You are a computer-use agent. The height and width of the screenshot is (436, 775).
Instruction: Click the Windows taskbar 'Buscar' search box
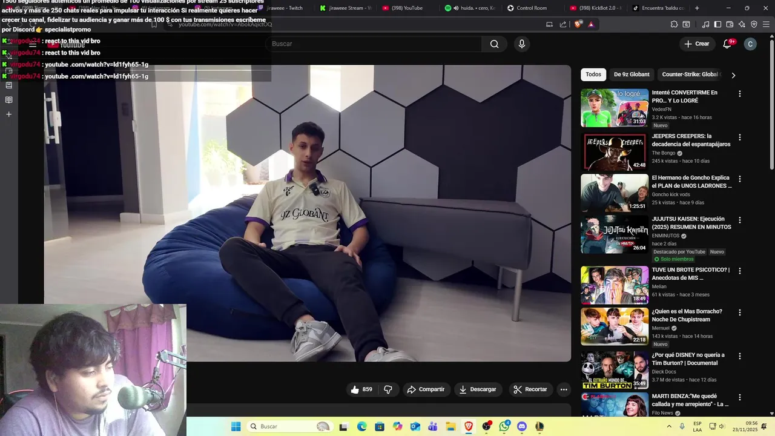(x=289, y=426)
